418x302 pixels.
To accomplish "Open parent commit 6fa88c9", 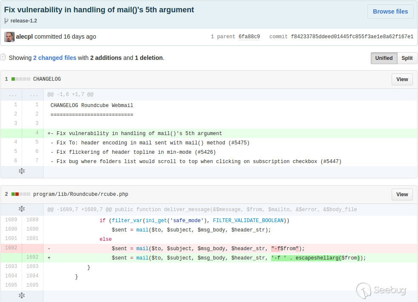I will [x=249, y=37].
